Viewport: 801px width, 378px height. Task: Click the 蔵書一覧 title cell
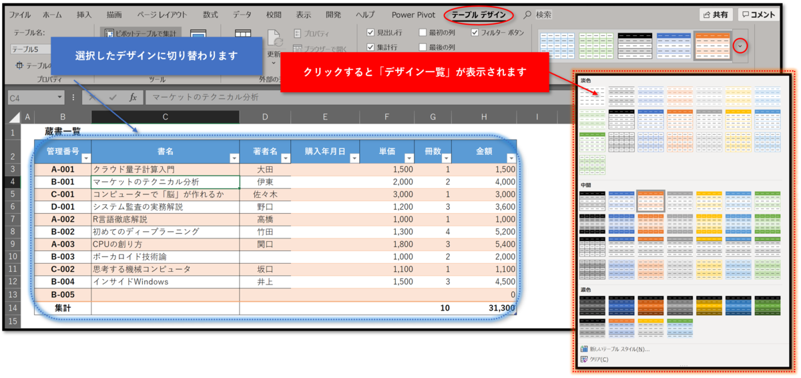(63, 131)
